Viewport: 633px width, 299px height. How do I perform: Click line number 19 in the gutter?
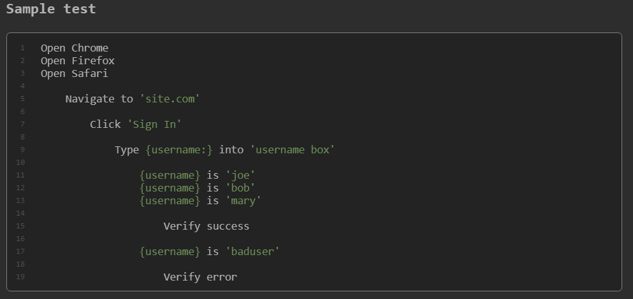point(20,277)
